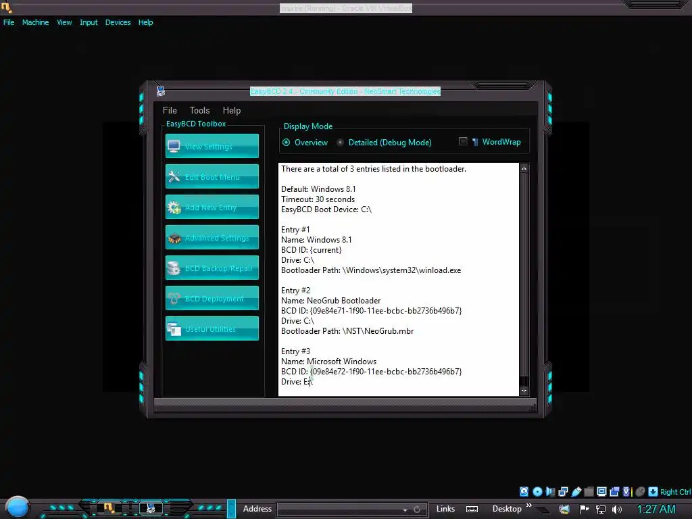Click the Action Center flag tray icon
The width and height of the screenshot is (692, 519).
[x=585, y=509]
